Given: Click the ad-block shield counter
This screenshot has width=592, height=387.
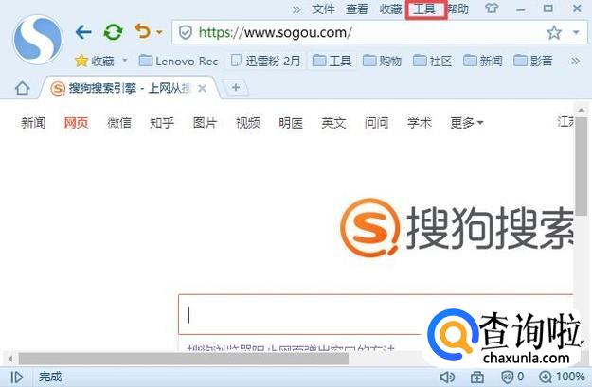Looking at the screenshot, I should coord(512,377).
